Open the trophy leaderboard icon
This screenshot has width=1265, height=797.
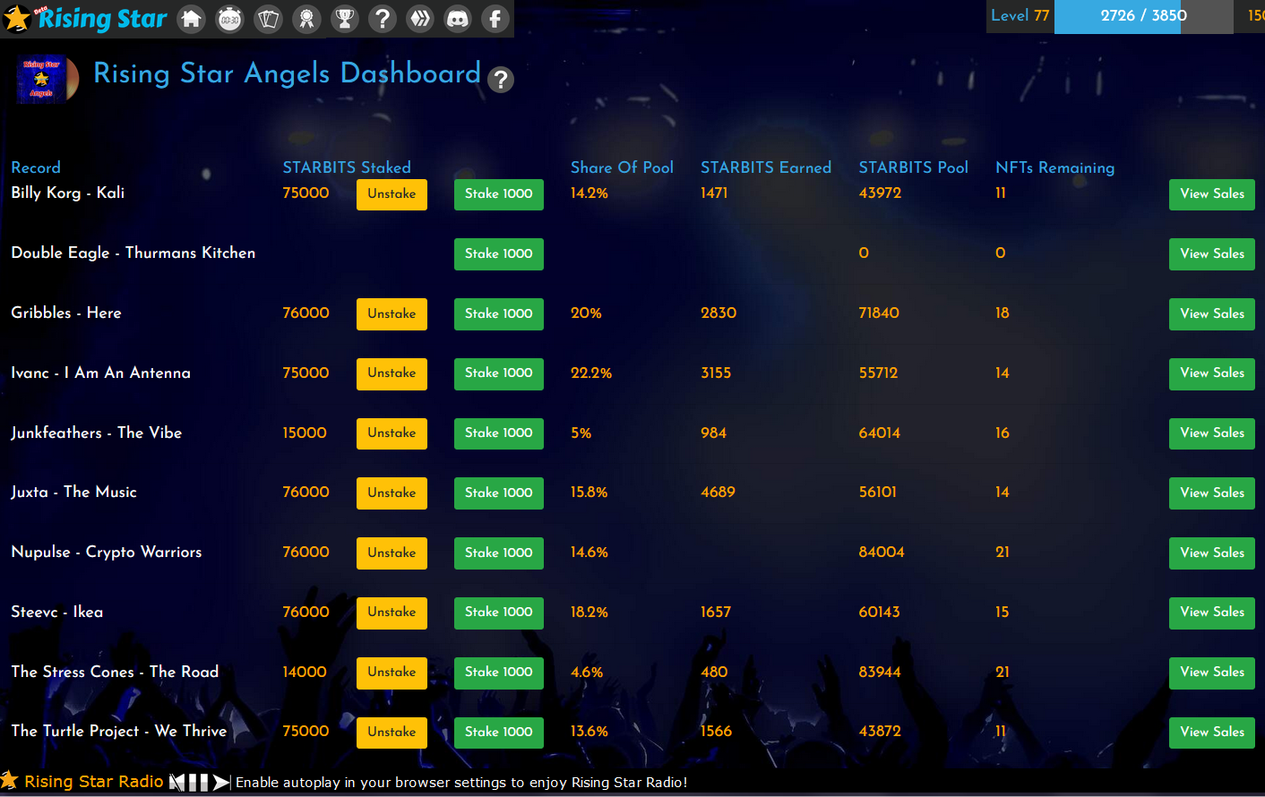coord(345,19)
